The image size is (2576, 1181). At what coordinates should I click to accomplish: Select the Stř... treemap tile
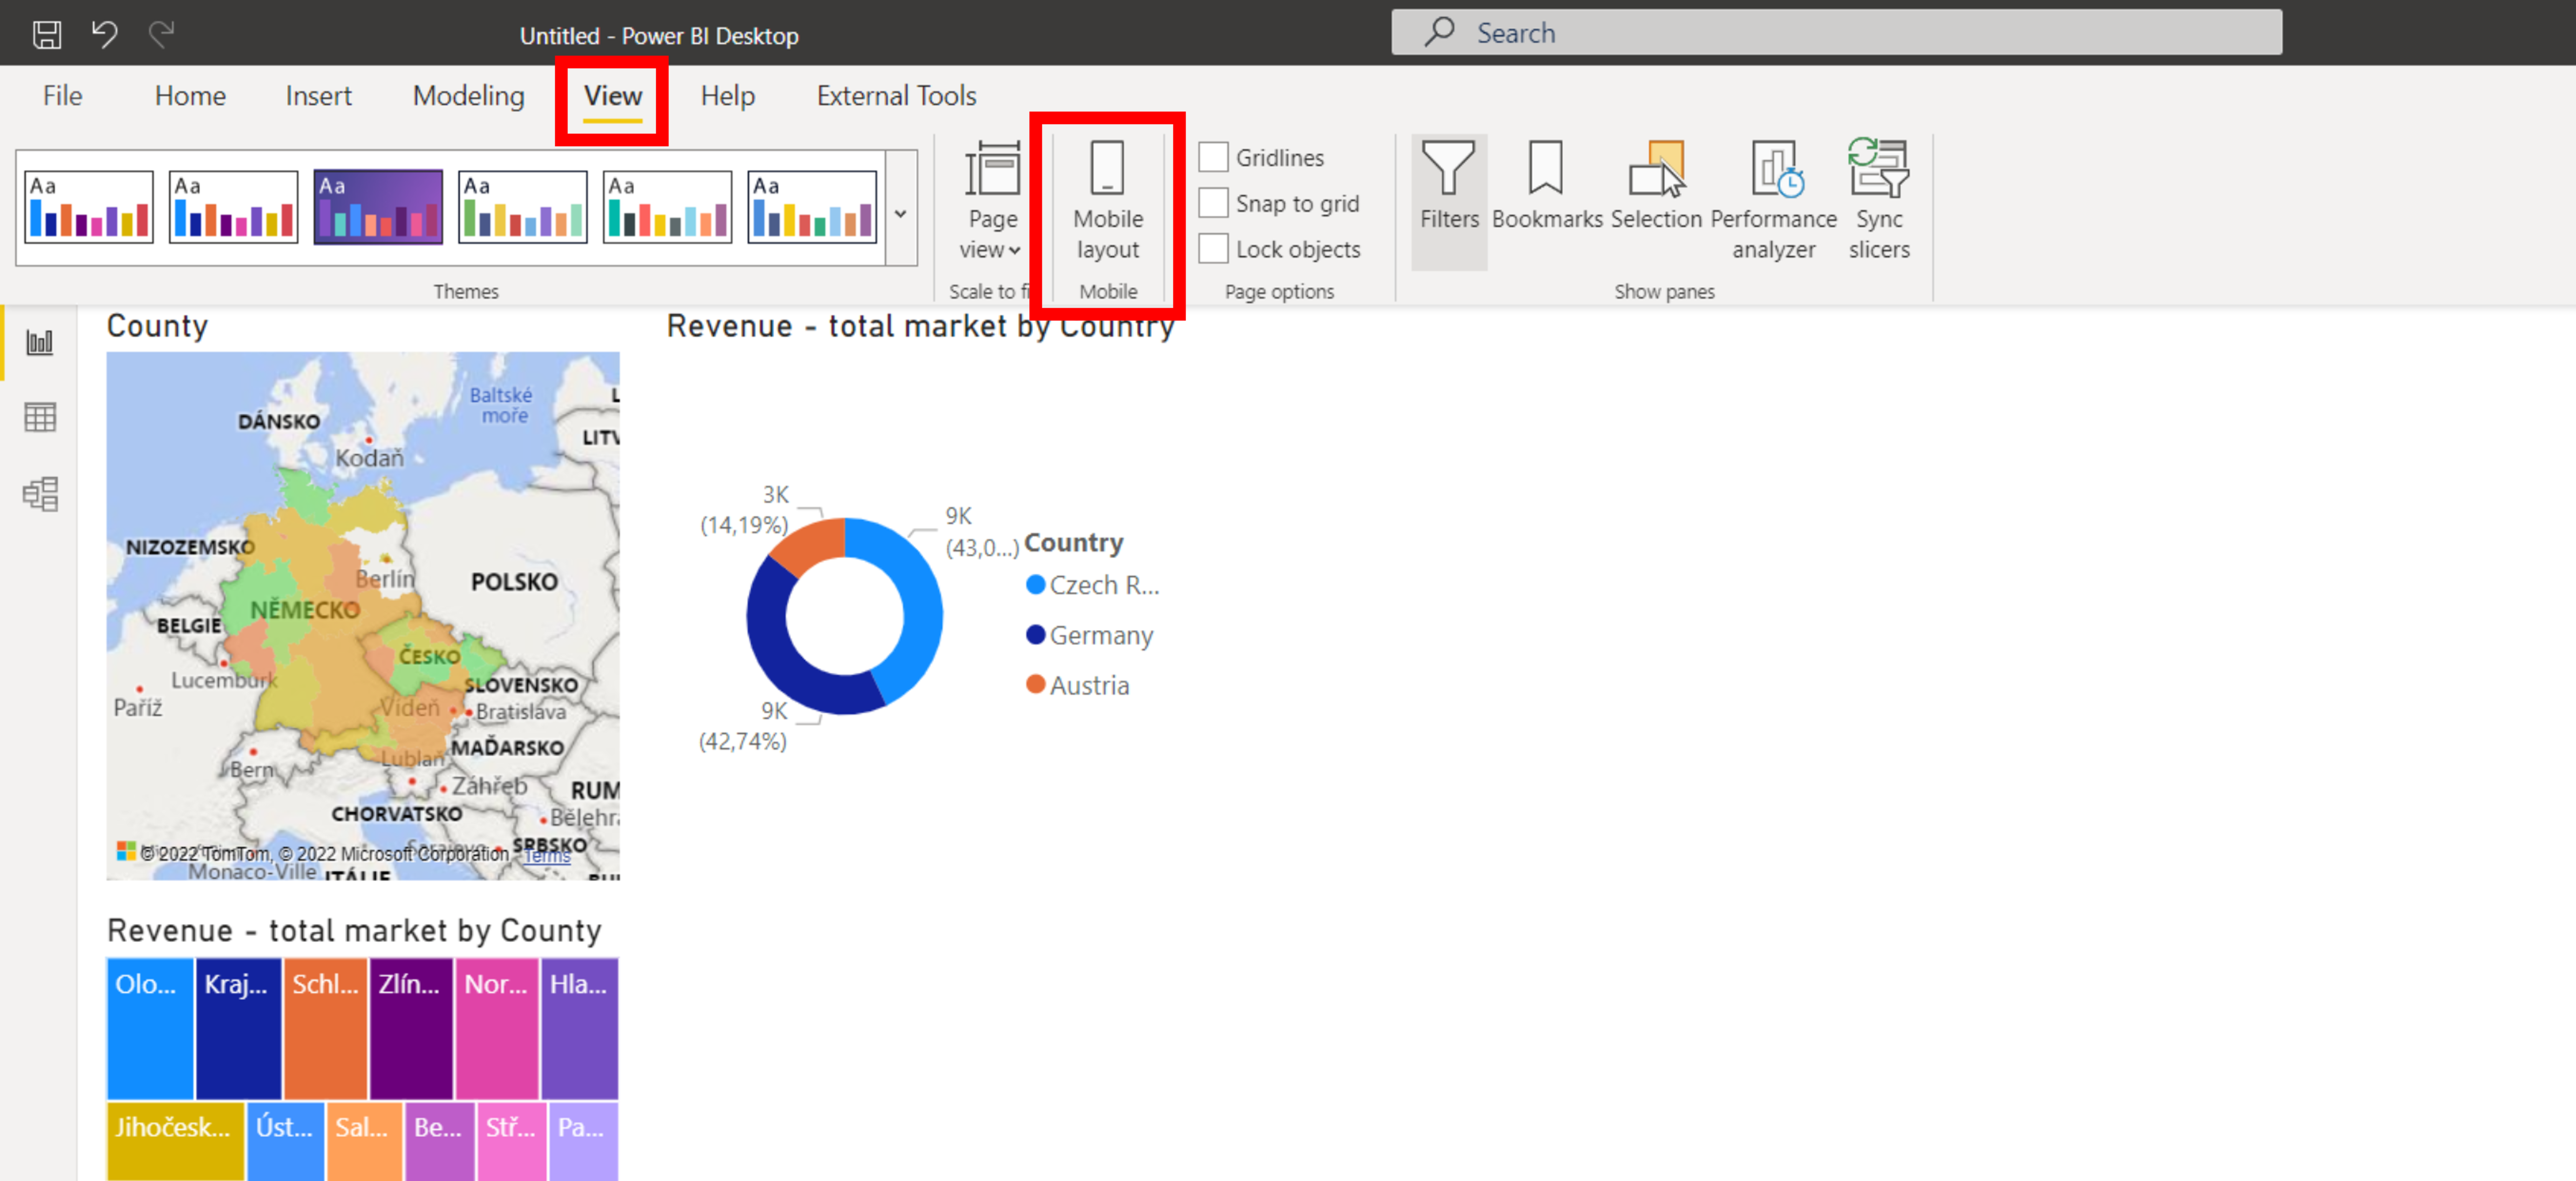512,1141
